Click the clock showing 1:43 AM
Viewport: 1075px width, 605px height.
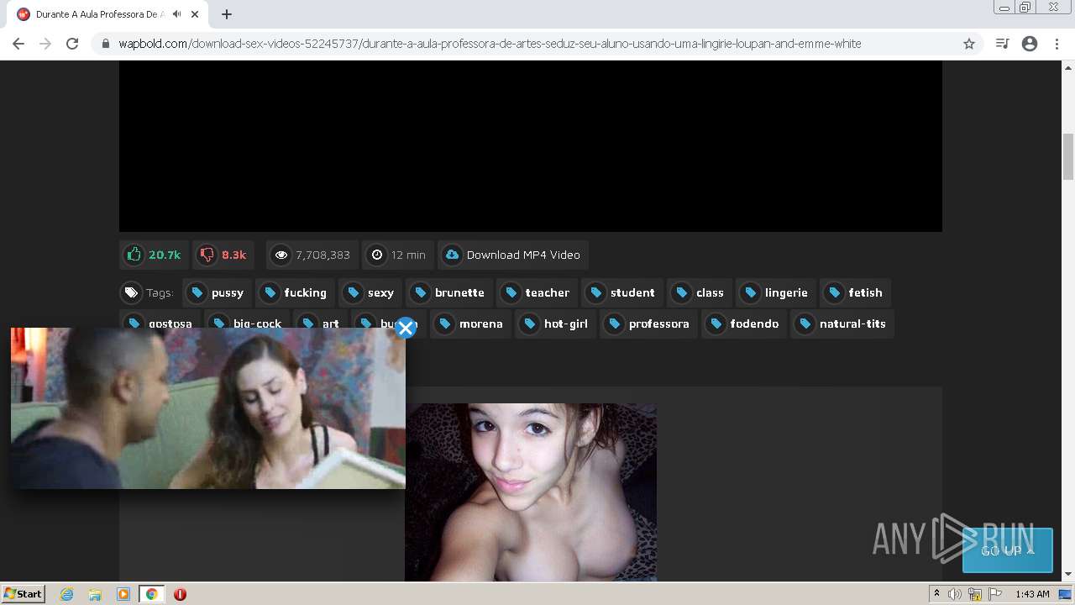click(x=1032, y=594)
